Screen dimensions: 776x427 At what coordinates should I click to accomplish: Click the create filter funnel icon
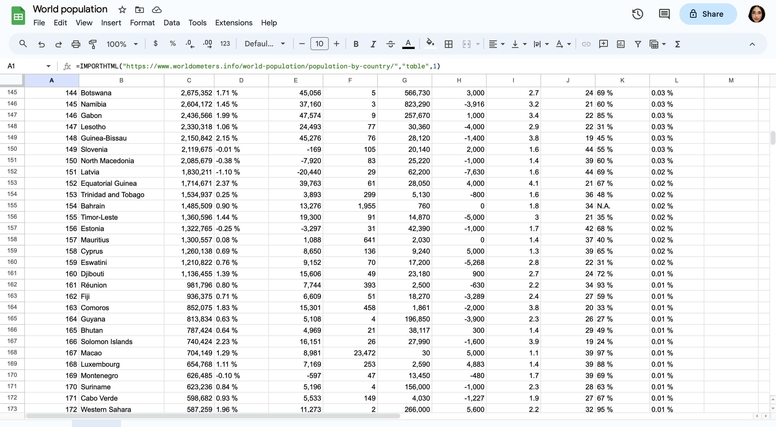(x=638, y=44)
